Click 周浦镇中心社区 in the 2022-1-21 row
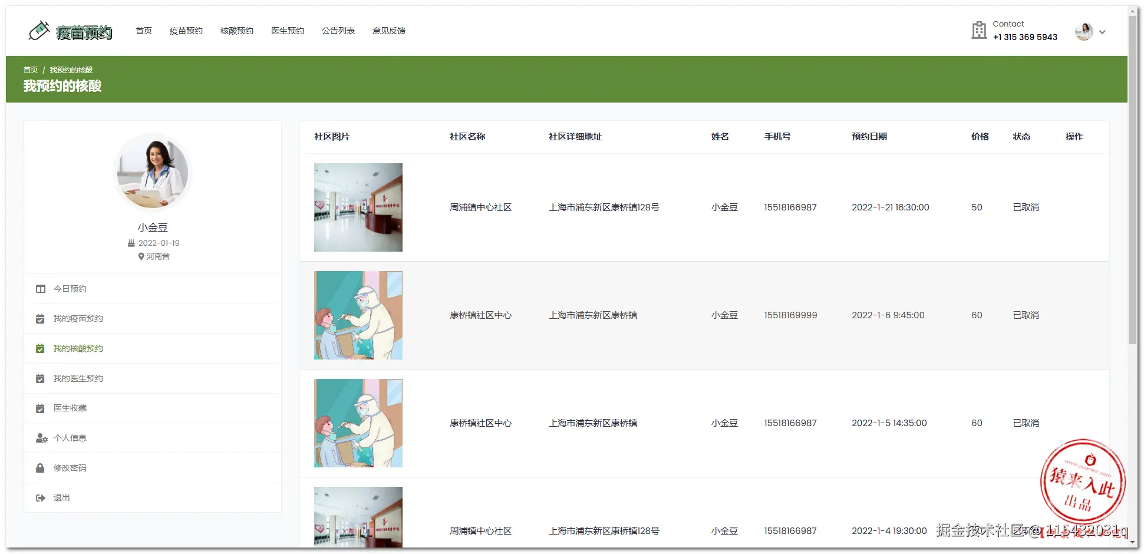This screenshot has height=554, width=1144. click(480, 207)
